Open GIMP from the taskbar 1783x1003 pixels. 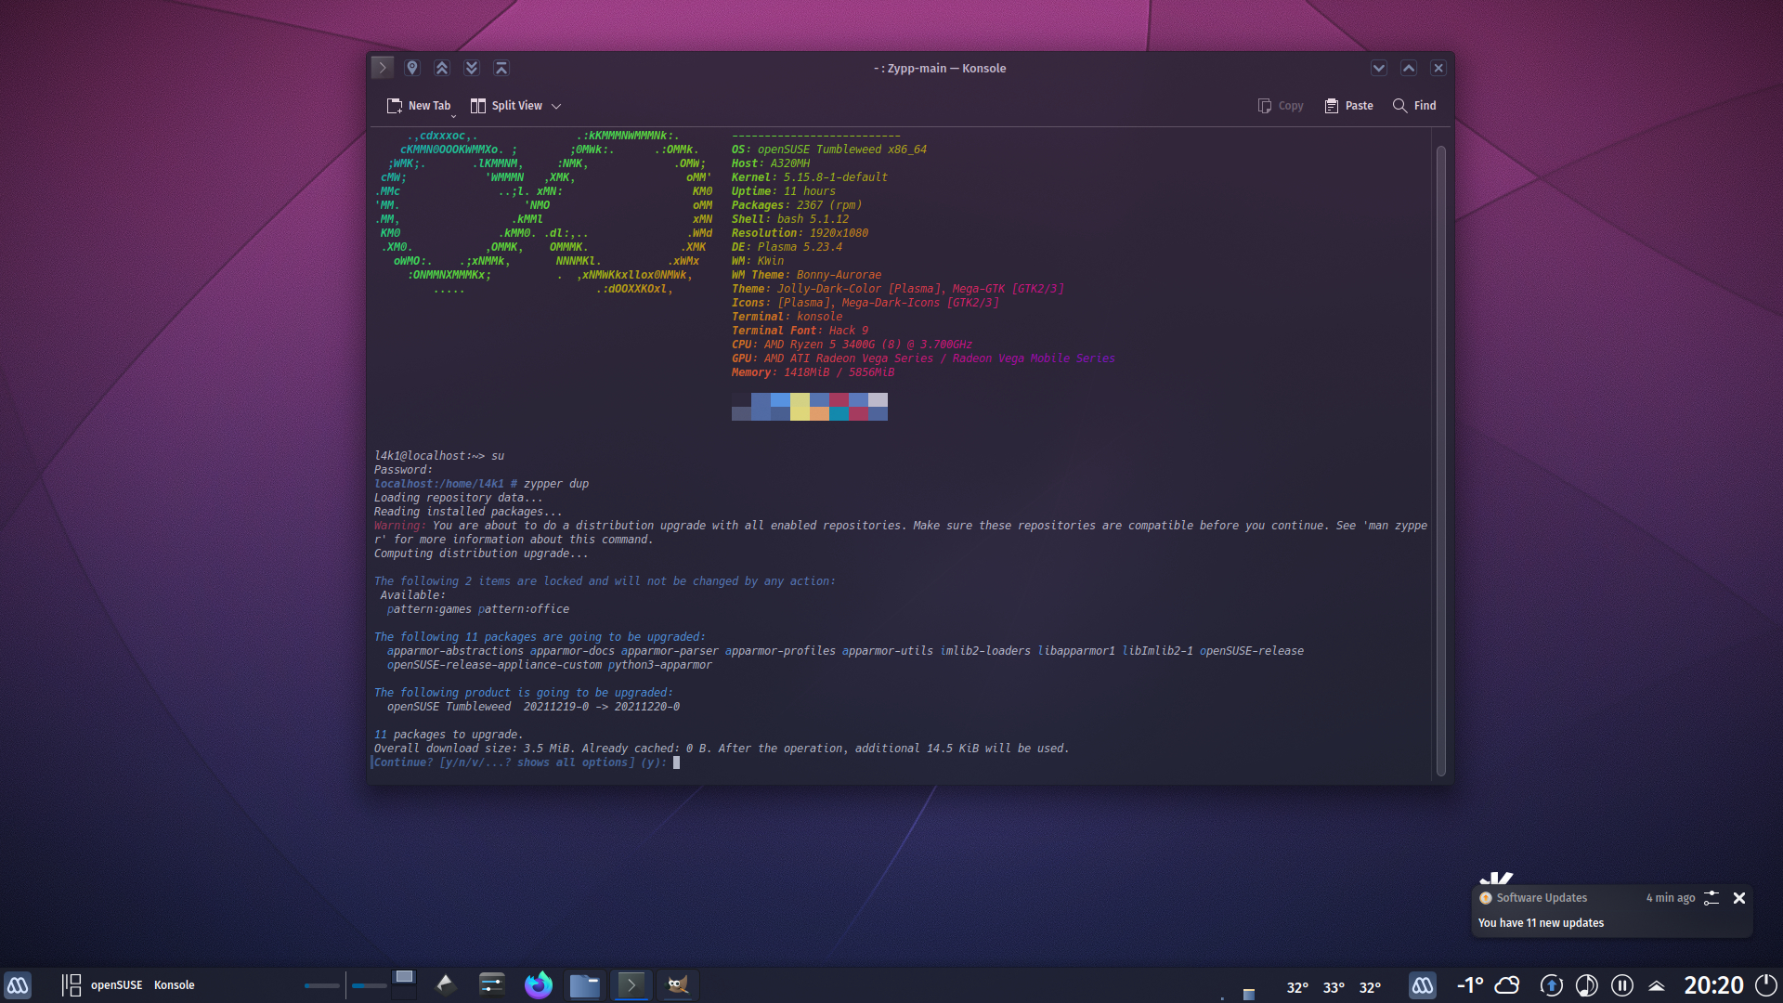(678, 985)
